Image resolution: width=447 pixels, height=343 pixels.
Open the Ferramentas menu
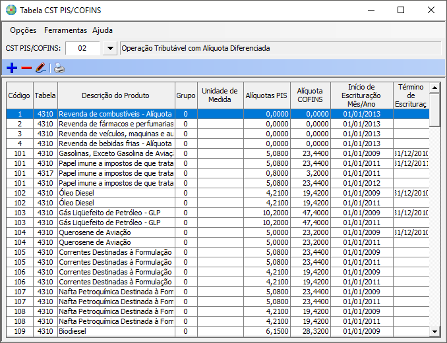(65, 30)
